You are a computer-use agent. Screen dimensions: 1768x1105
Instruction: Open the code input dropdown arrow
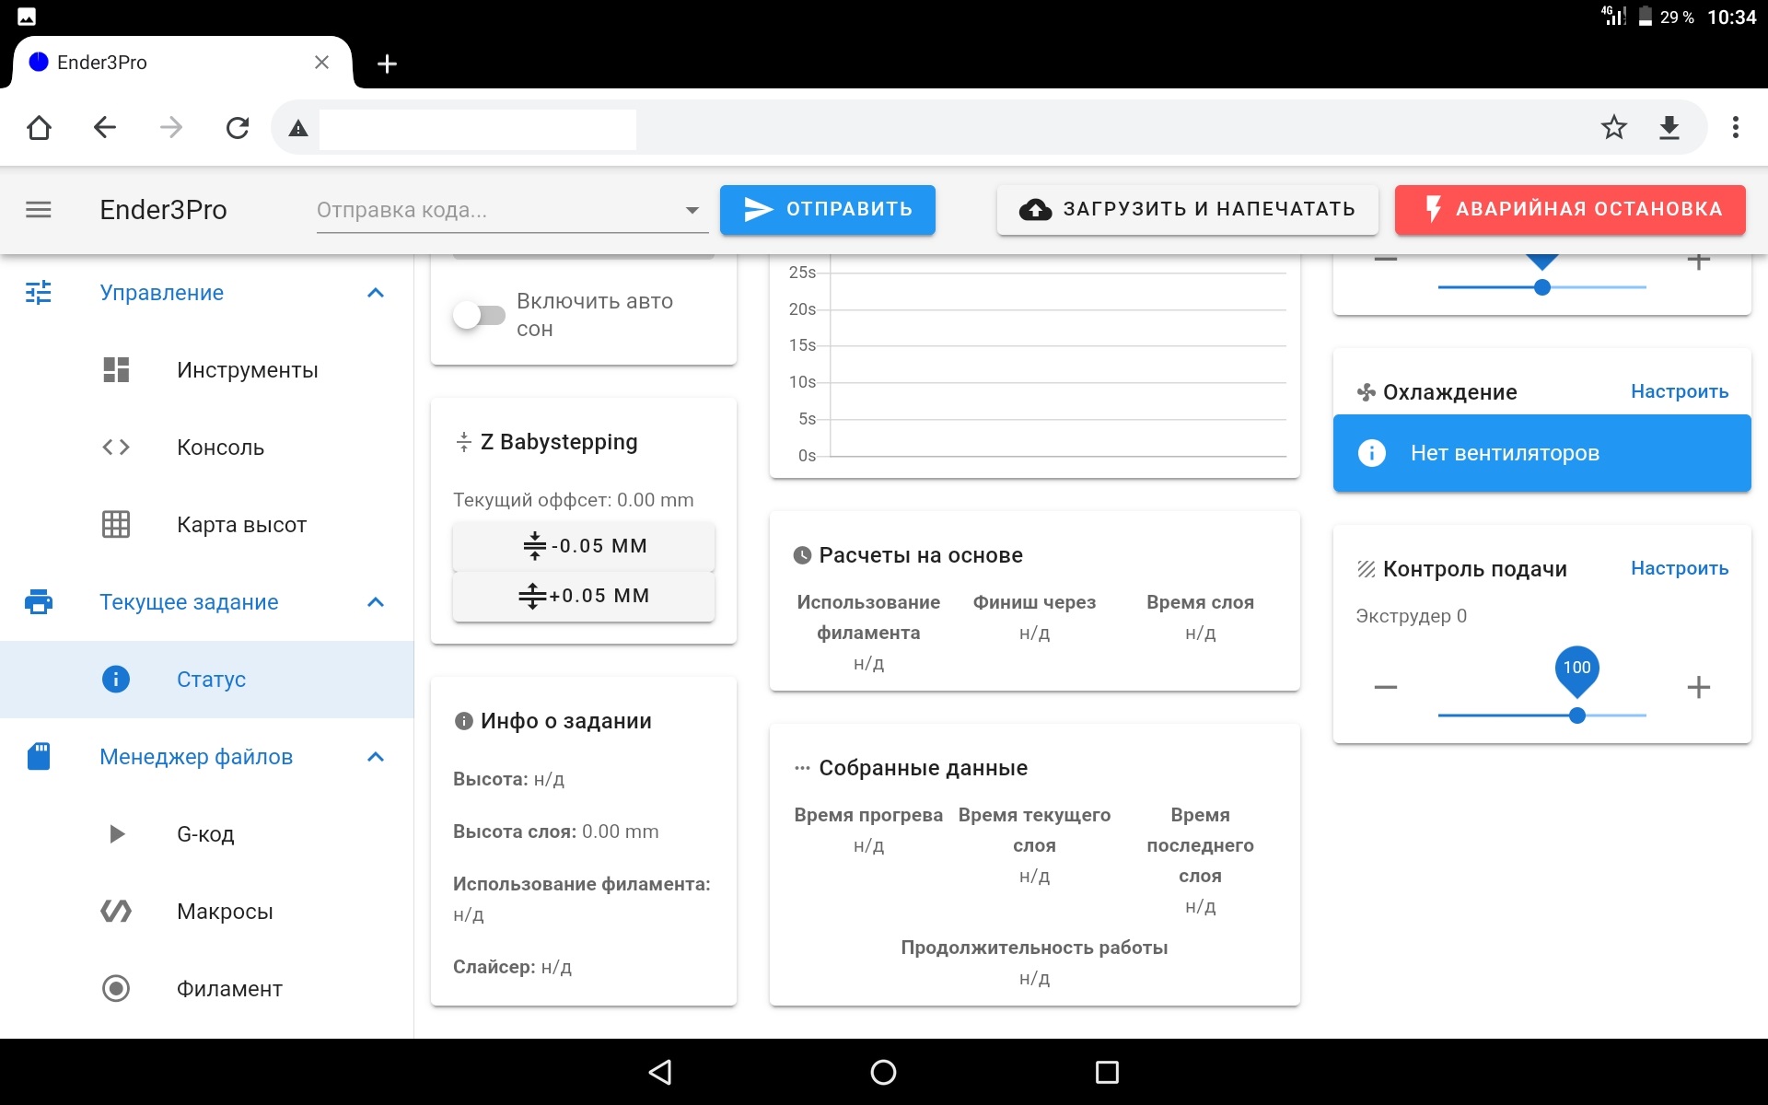692,211
